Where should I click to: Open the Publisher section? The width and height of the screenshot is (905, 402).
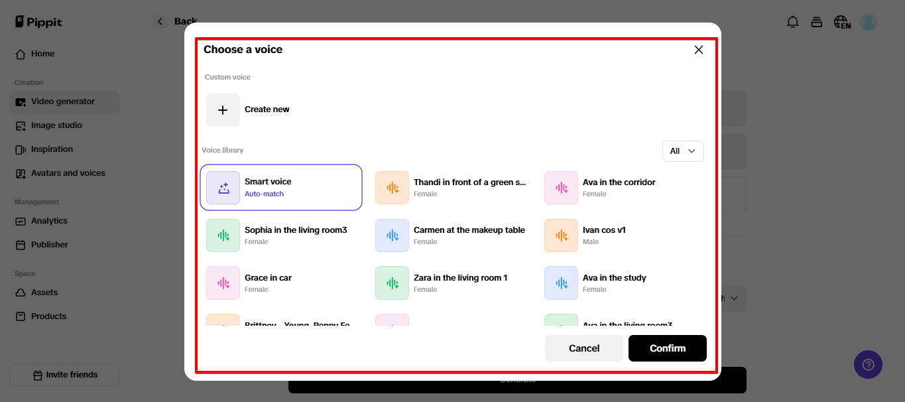(50, 244)
